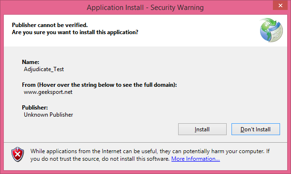Choose the Don't Install button
The image size is (291, 174).
tap(256, 129)
